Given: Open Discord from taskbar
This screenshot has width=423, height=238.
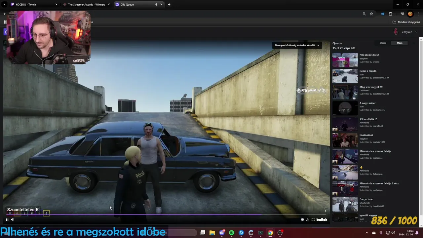Looking at the screenshot, I should 222,233.
